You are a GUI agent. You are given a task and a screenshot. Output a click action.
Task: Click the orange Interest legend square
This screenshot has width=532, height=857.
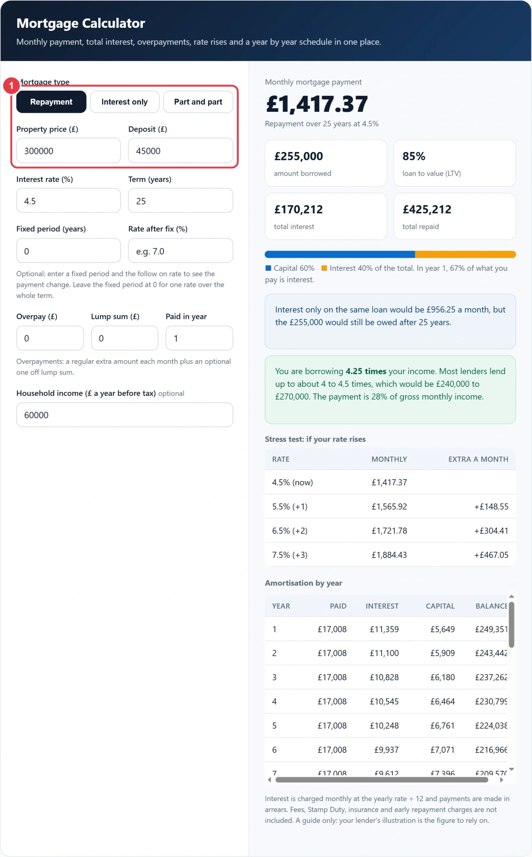coord(324,268)
